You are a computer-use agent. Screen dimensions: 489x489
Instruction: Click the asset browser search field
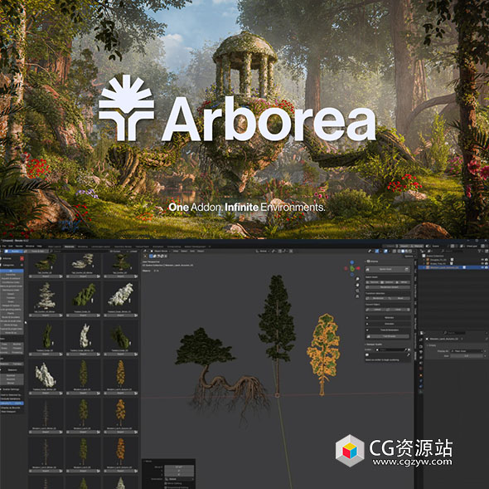(x=80, y=251)
